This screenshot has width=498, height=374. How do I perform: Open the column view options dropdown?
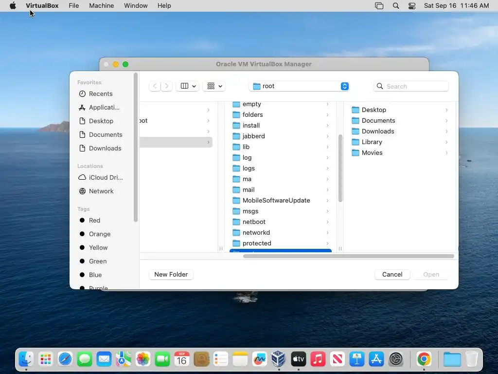pyautogui.click(x=188, y=86)
